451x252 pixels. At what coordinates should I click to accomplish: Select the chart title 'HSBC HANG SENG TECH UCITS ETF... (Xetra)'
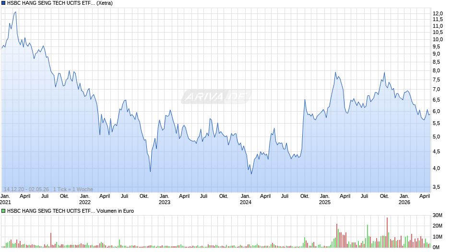(x=60, y=3)
